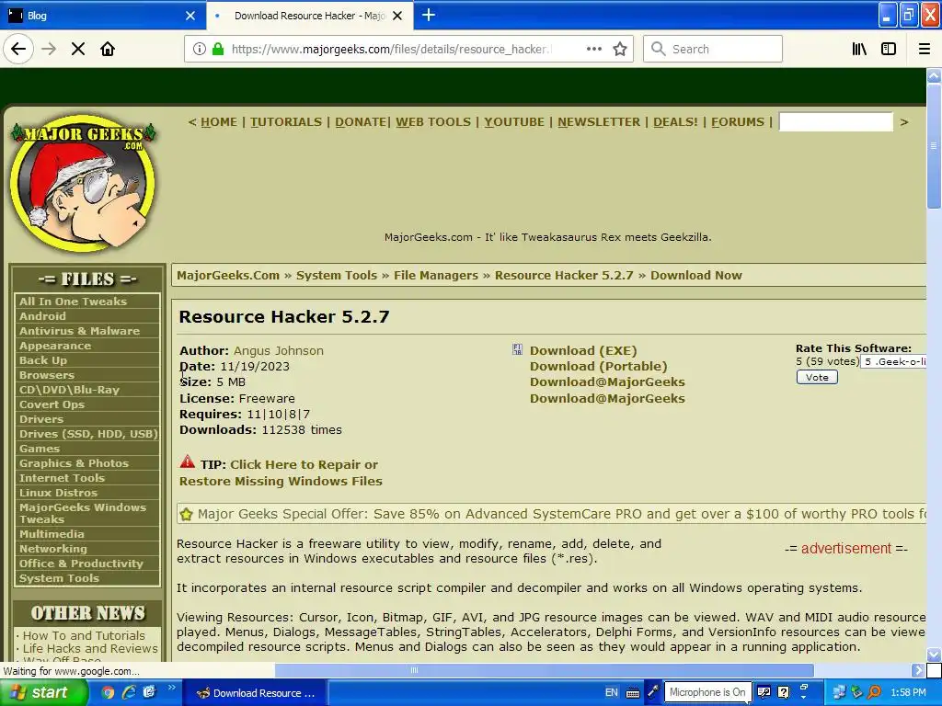Open File Managers breadcrumb link
This screenshot has height=706, width=942.
pyautogui.click(x=435, y=276)
